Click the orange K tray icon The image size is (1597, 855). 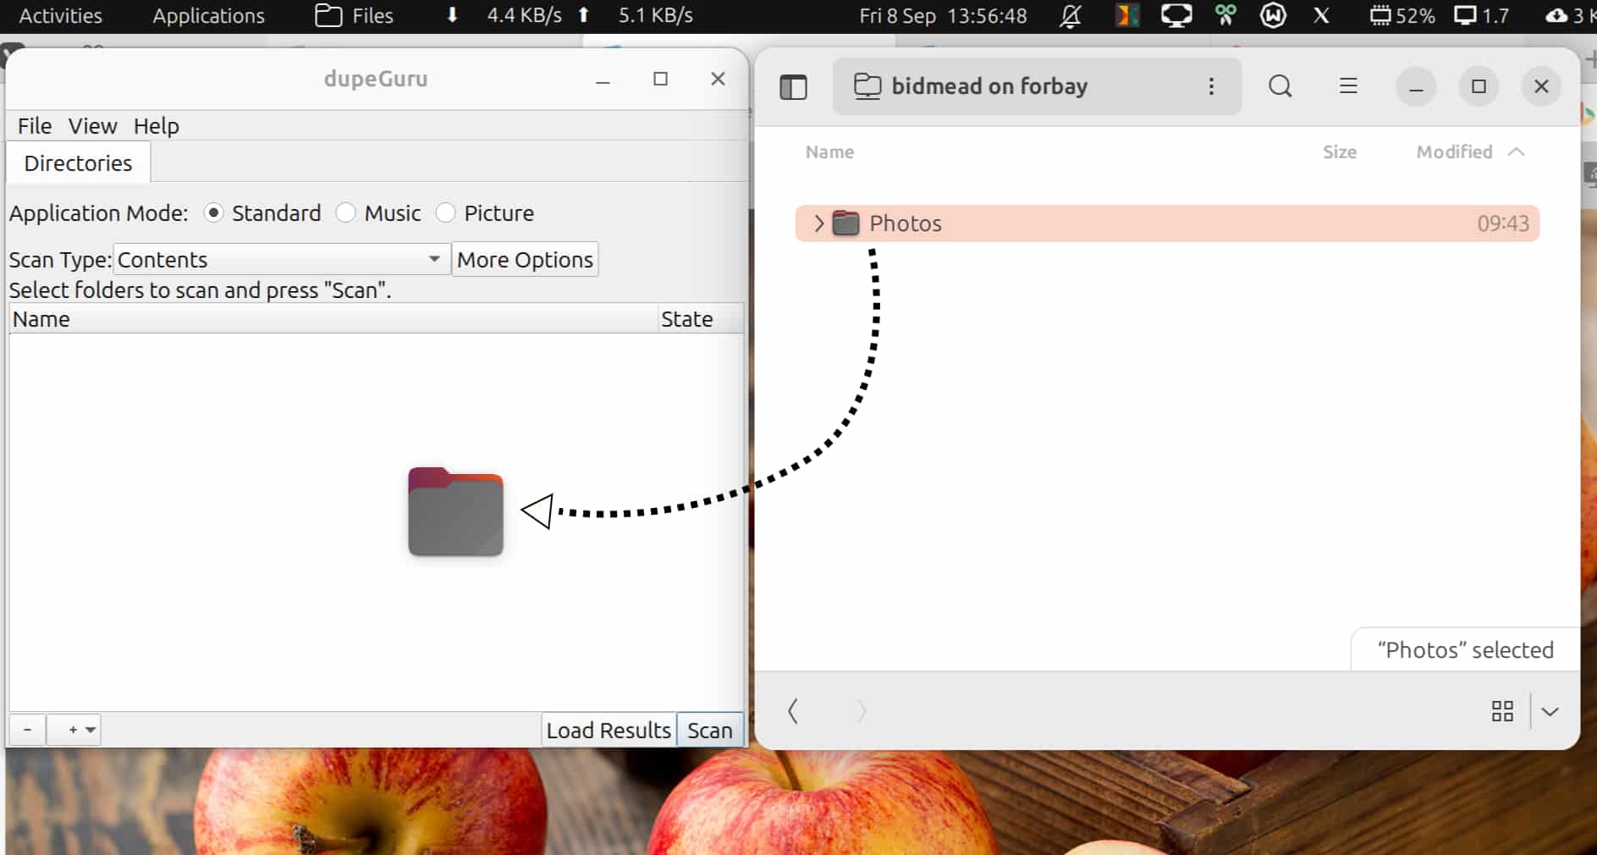(1126, 16)
